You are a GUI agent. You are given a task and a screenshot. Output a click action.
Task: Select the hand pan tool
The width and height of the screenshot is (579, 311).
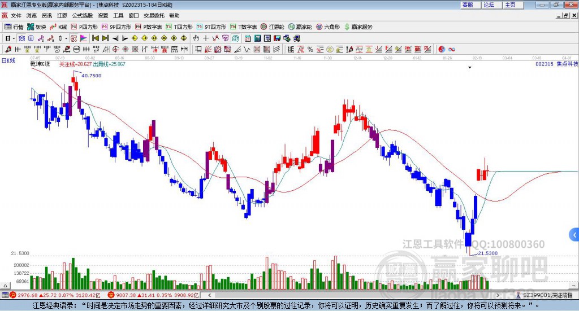pos(196,38)
